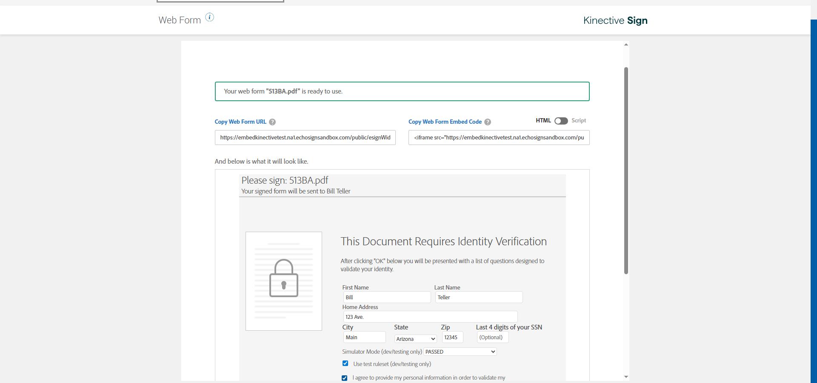Screen dimensions: 817x383
Task: Click the Kinective Sign logo
Action: (x=615, y=20)
